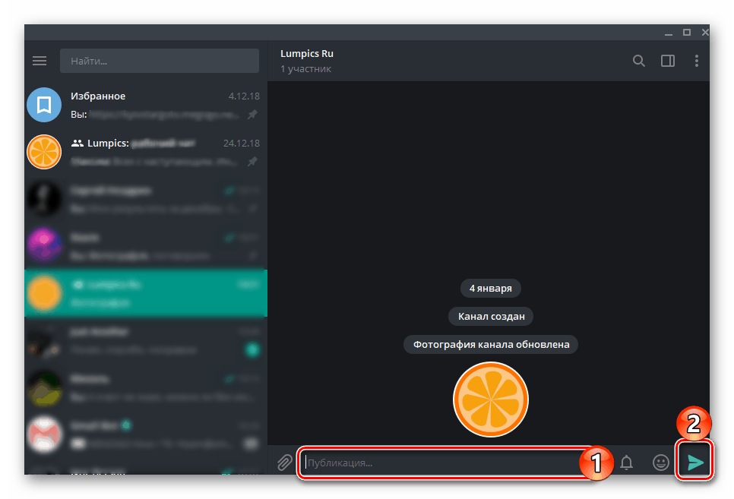Search inside the channel via magnifier icon
Screen dimensions: 734x499
pos(638,60)
